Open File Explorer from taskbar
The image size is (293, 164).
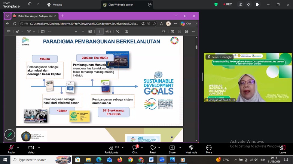(x=88, y=160)
